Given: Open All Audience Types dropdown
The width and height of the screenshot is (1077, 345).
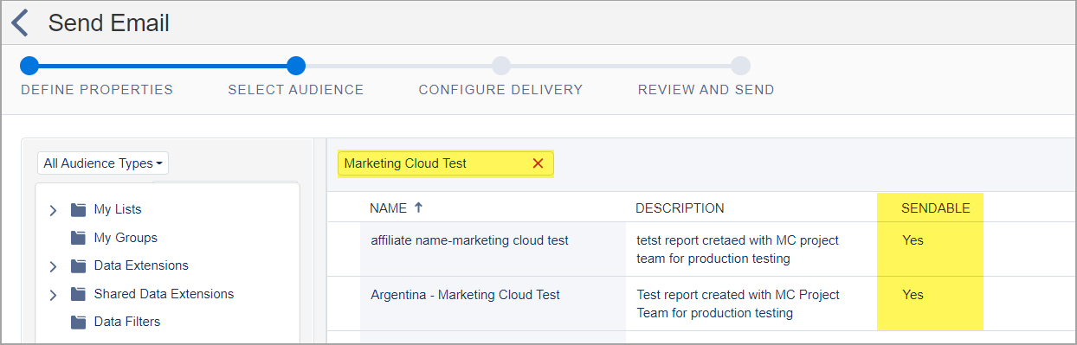Looking at the screenshot, I should (103, 163).
